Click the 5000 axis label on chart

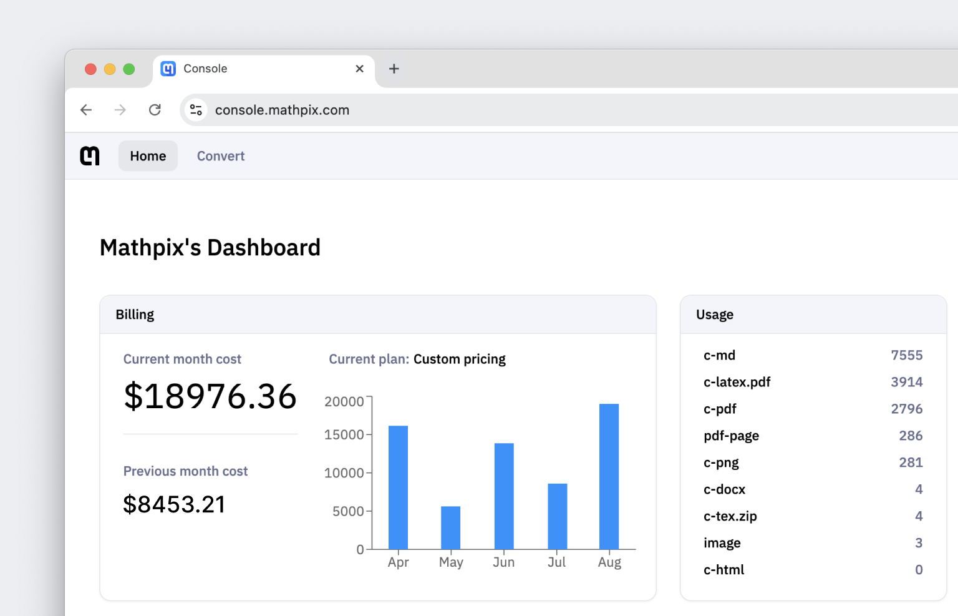348,511
